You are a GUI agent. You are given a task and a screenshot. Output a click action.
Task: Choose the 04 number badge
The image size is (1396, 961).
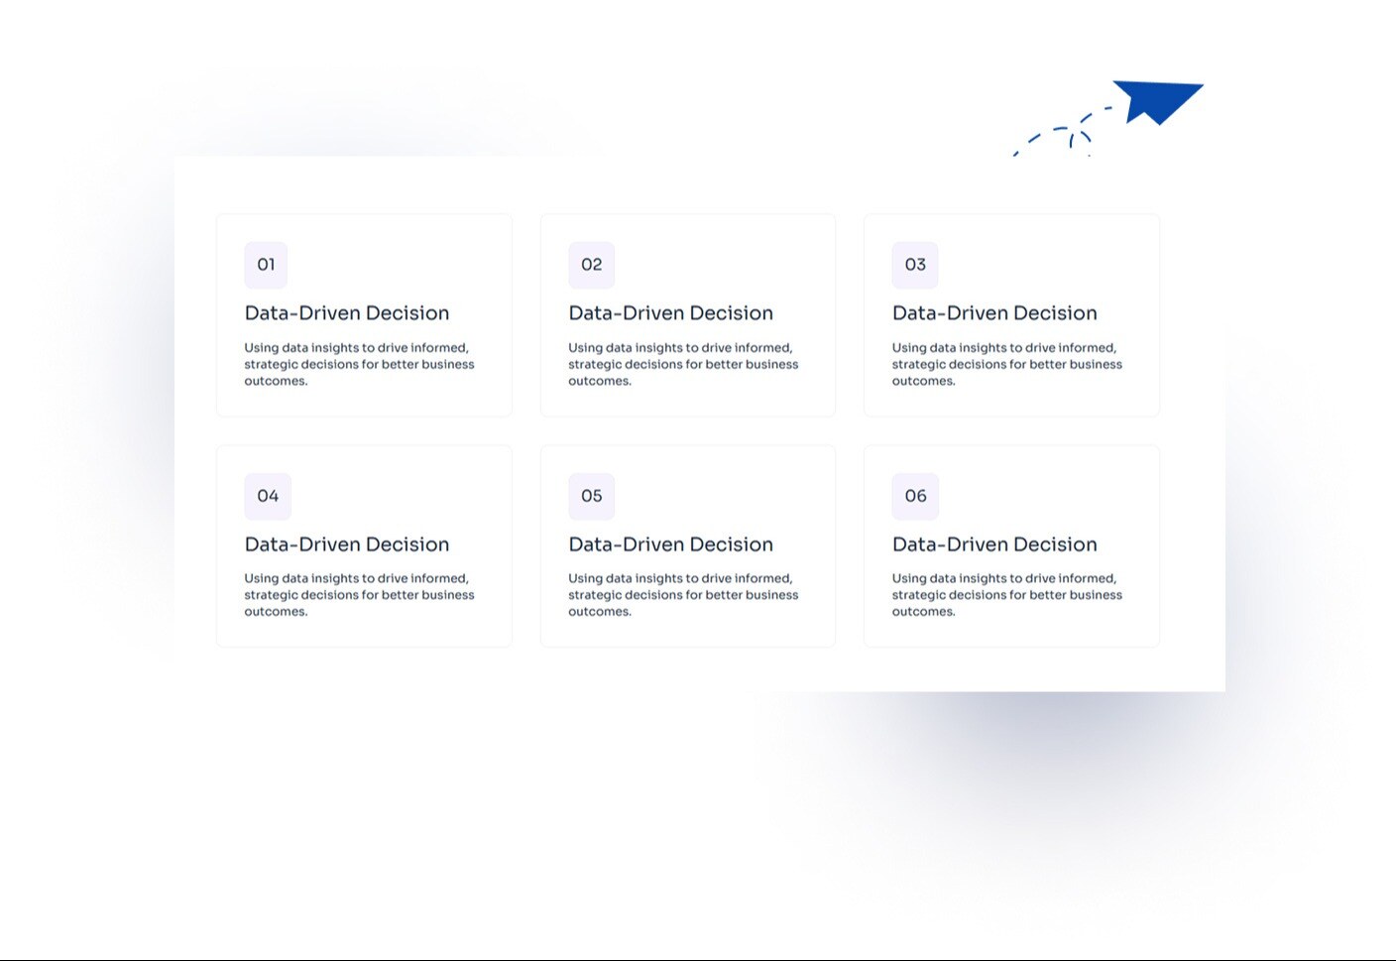(x=268, y=496)
